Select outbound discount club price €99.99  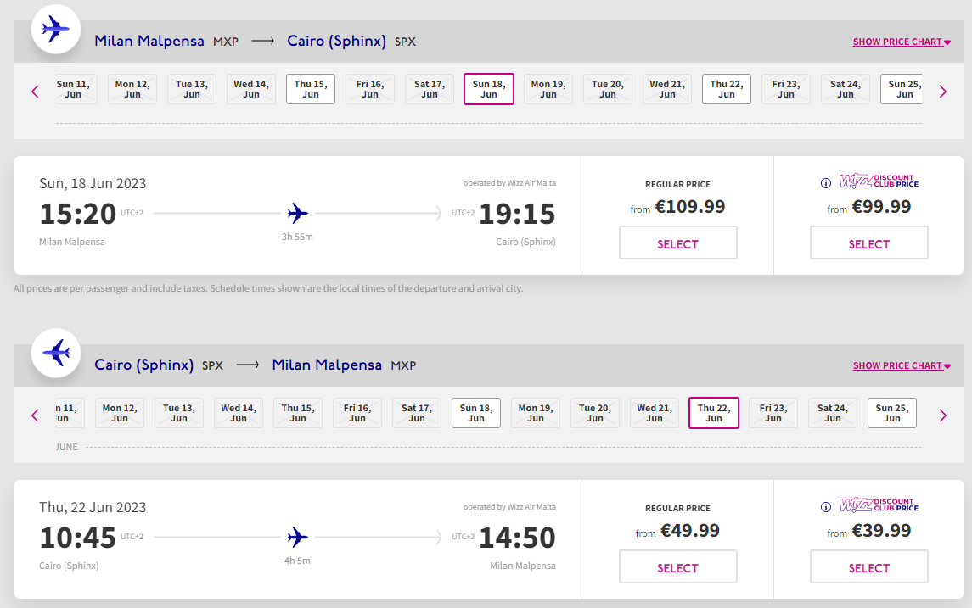tap(869, 243)
